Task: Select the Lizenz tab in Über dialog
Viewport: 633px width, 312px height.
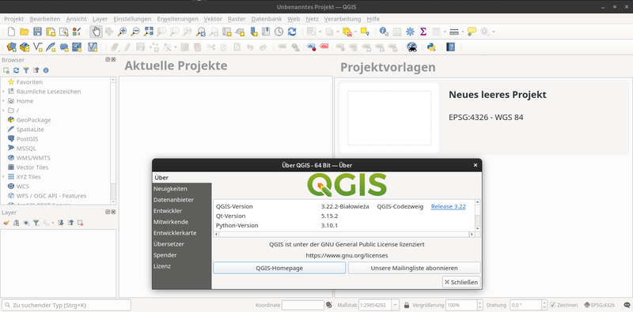Action: (x=182, y=266)
